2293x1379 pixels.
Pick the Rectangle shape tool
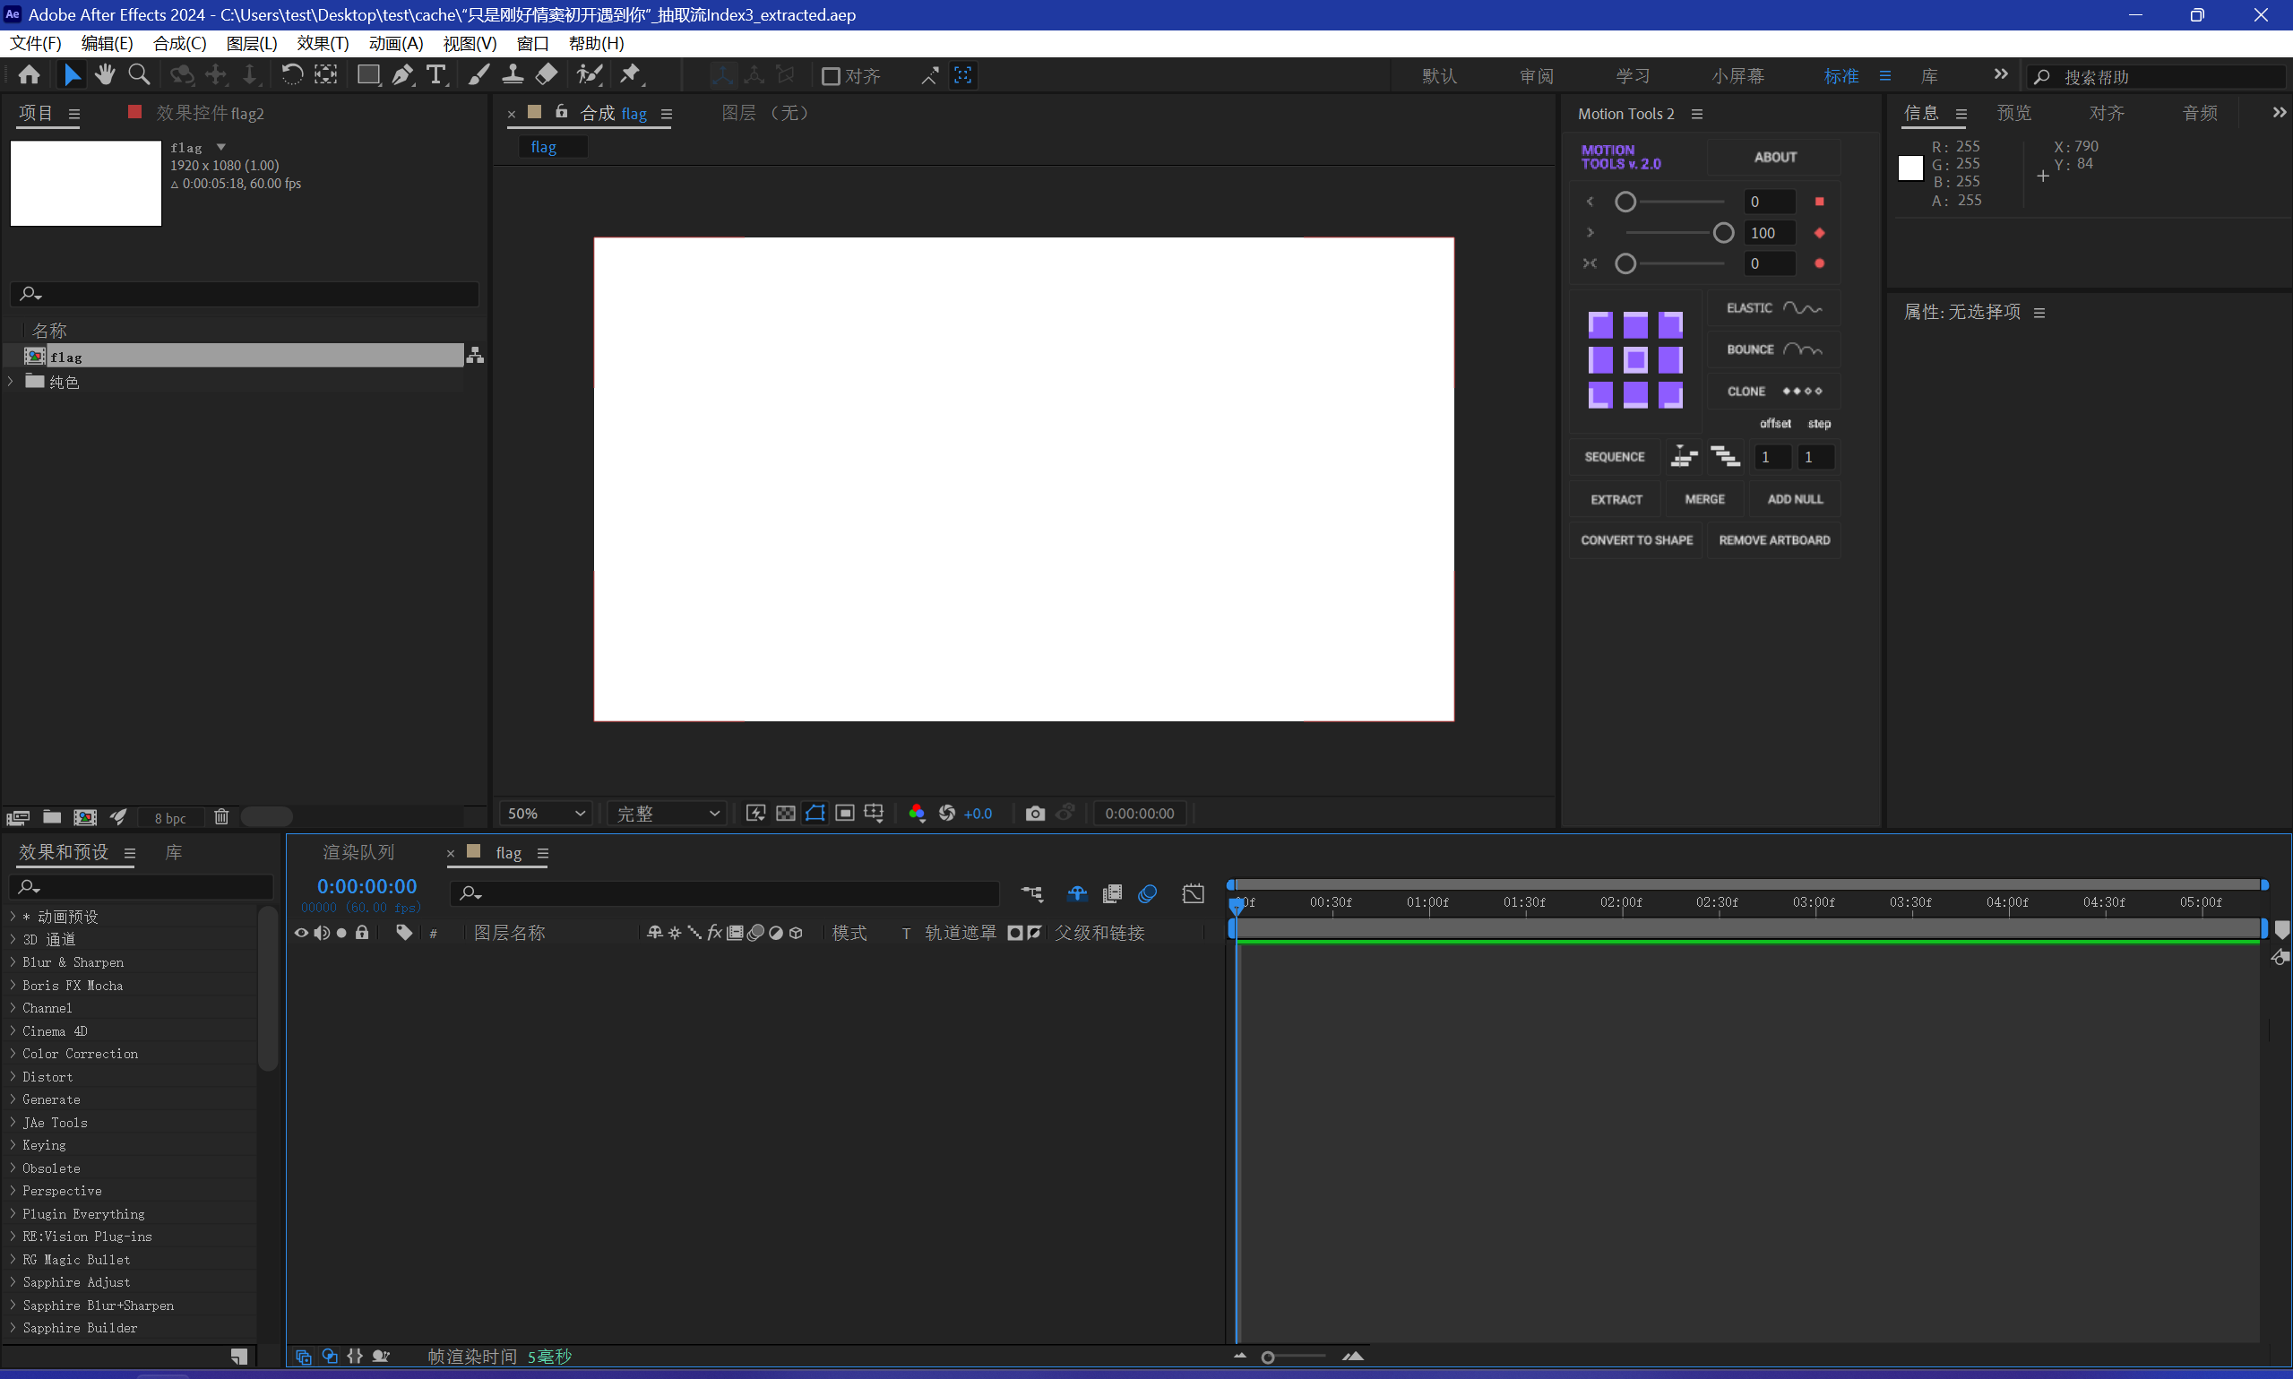click(x=368, y=75)
